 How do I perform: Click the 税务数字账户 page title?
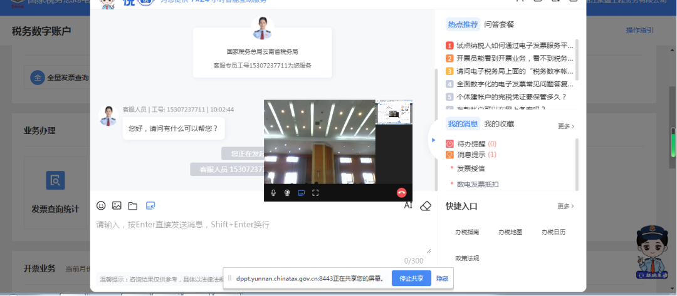41,31
